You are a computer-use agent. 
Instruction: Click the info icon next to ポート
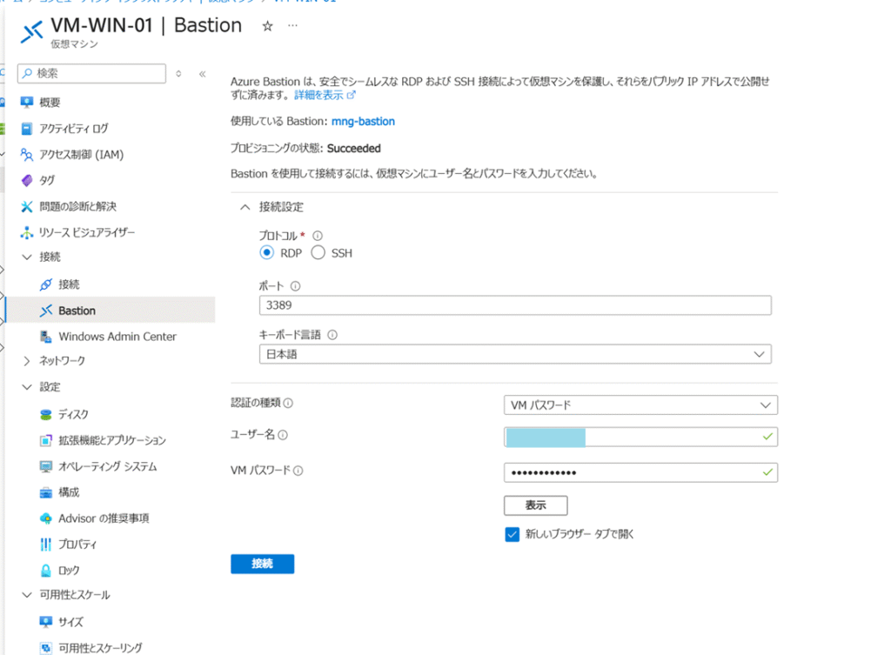(296, 286)
